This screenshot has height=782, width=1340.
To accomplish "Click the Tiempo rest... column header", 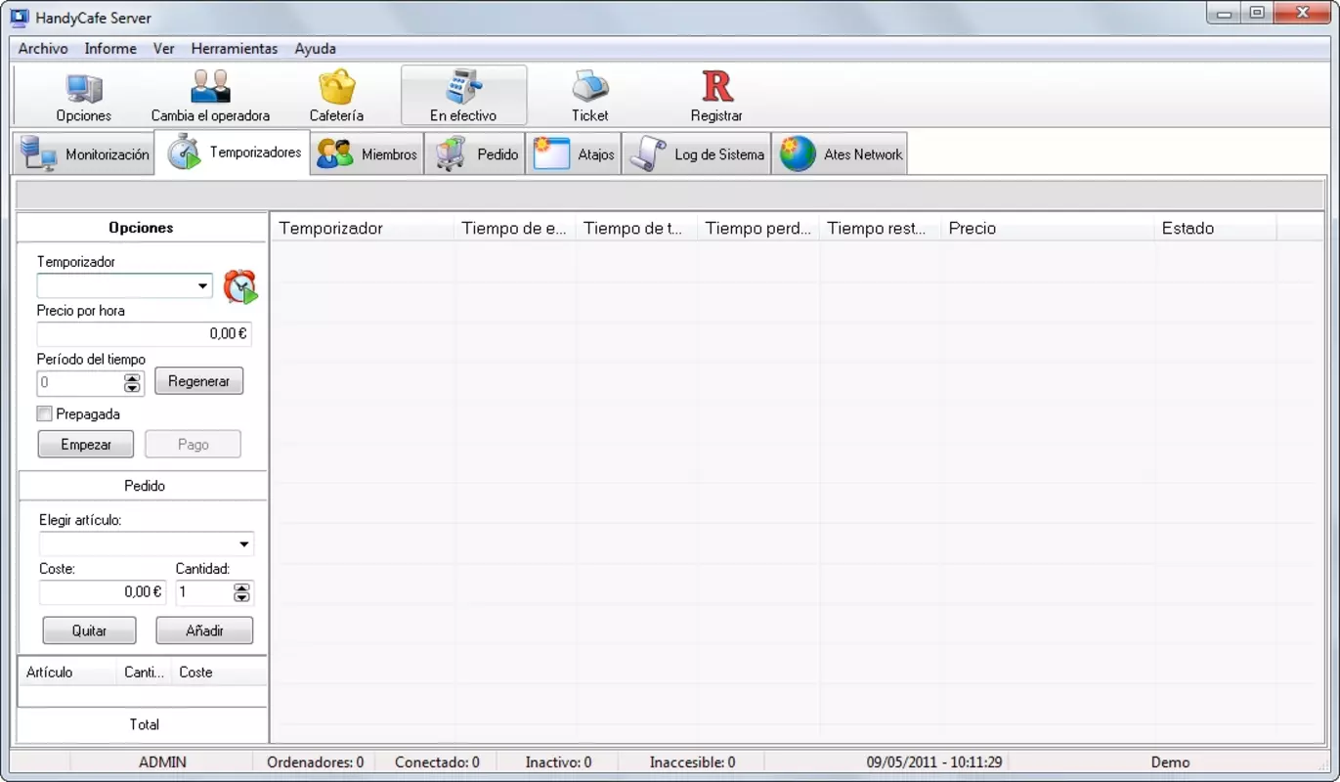I will click(880, 228).
